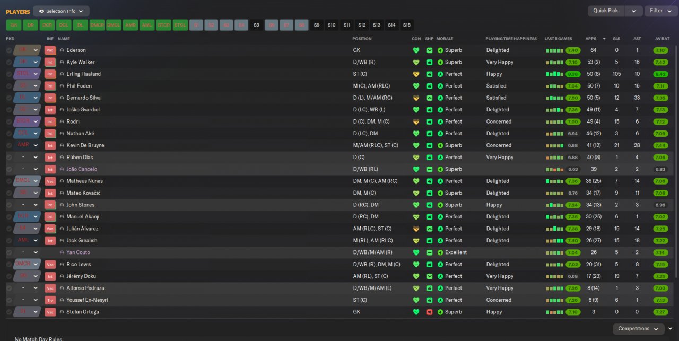Select the STCL position slot

180,25
